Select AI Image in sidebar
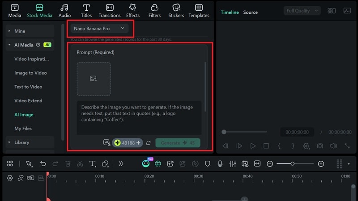This screenshot has width=358, height=201. coord(24,115)
